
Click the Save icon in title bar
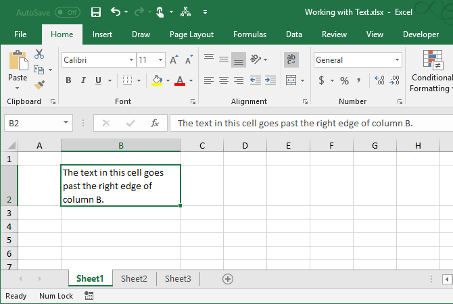pos(96,12)
